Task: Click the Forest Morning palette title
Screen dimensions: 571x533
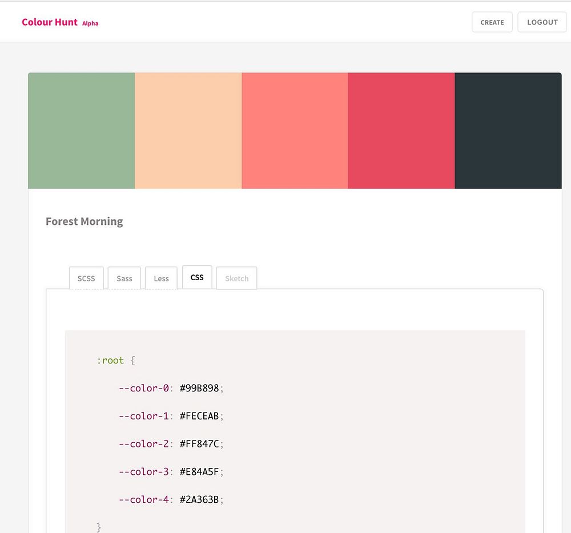Action: [84, 221]
